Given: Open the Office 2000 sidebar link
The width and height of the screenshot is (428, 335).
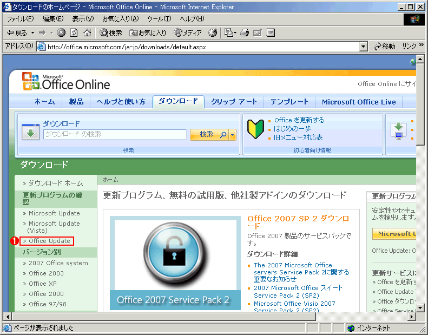Looking at the screenshot, I should tap(46, 294).
